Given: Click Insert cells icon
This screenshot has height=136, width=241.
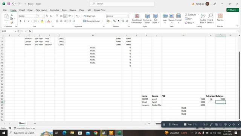Looking at the screenshot, I should [x=165, y=16].
